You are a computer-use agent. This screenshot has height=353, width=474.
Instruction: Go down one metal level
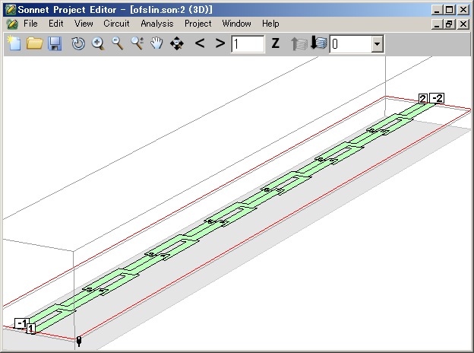(318, 43)
